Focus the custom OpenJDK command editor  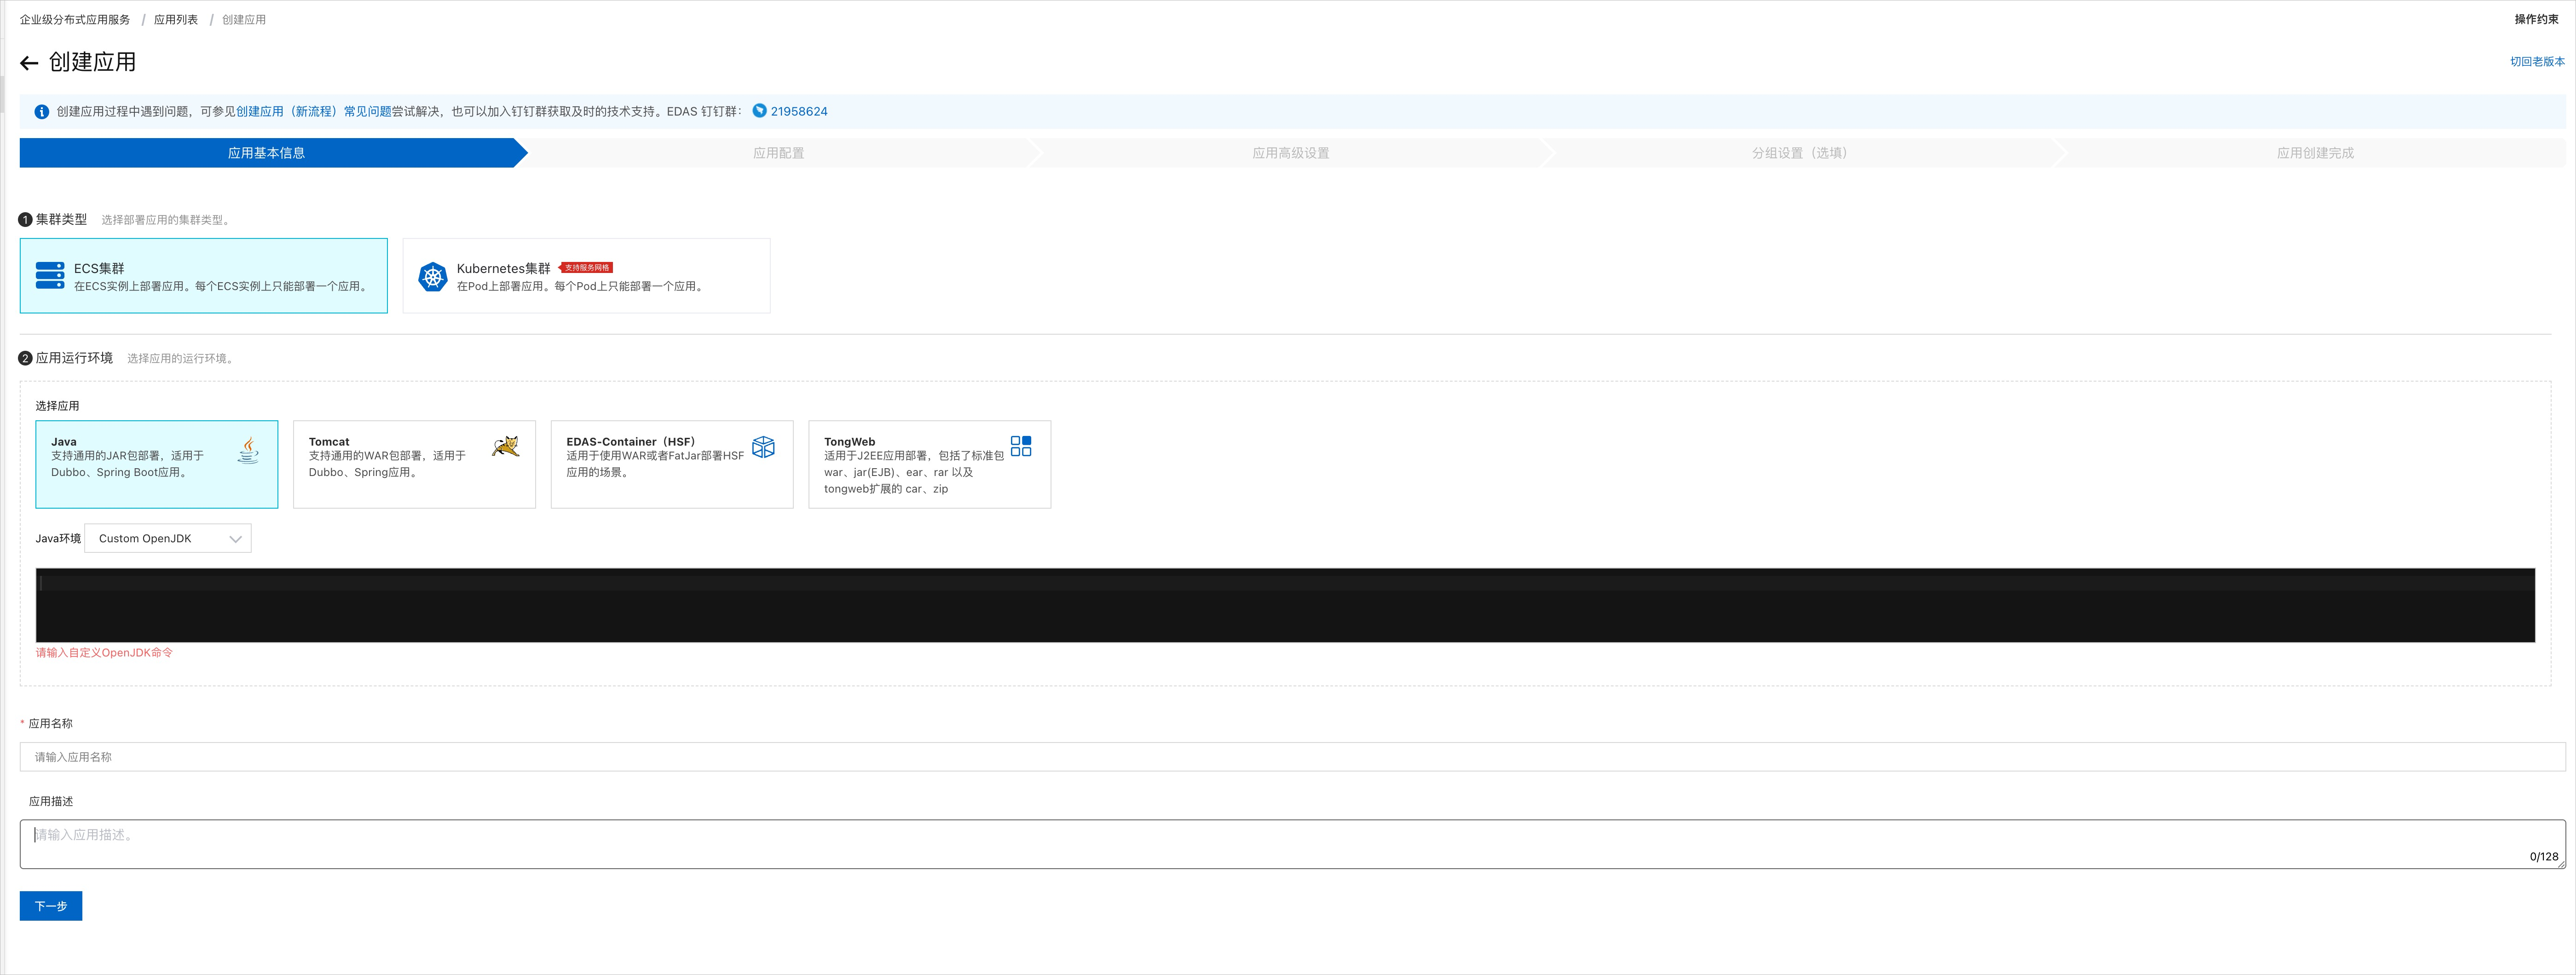[x=1285, y=605]
